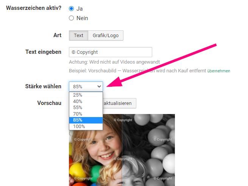Screen dimensions: 248x186
Task: Pick the 55% strength option
Action: pyautogui.click(x=86, y=108)
